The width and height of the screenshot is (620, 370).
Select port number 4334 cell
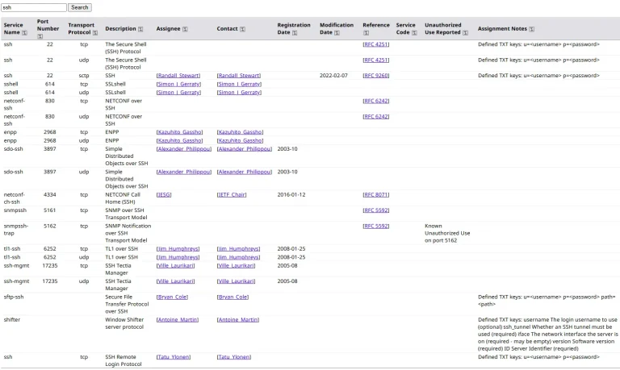(x=50, y=195)
